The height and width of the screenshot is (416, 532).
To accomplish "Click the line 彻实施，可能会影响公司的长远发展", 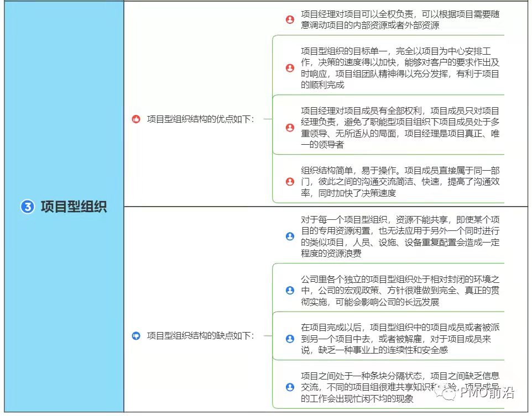I will point(370,302).
